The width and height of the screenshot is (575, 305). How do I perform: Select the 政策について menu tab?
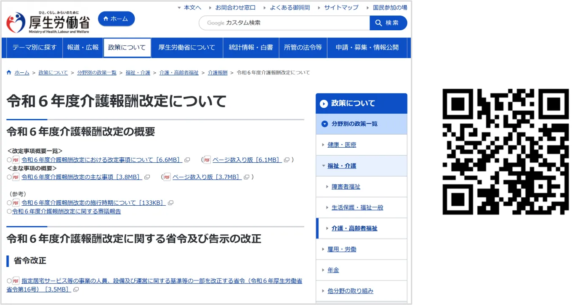coord(127,48)
